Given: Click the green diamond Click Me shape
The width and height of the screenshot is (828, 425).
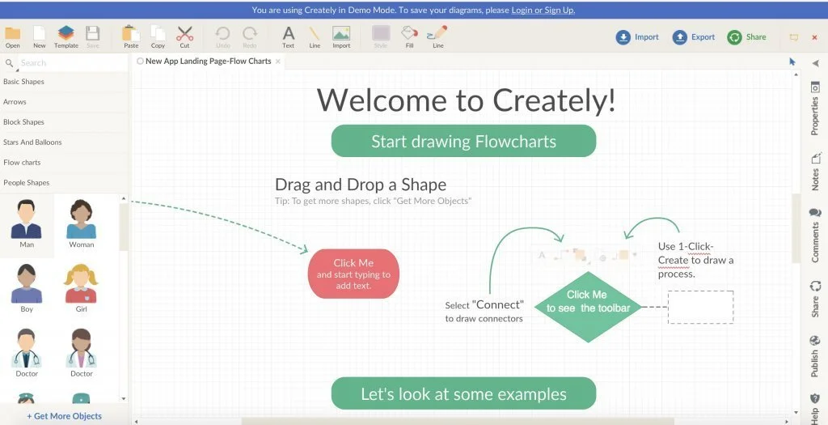Looking at the screenshot, I should coord(589,307).
